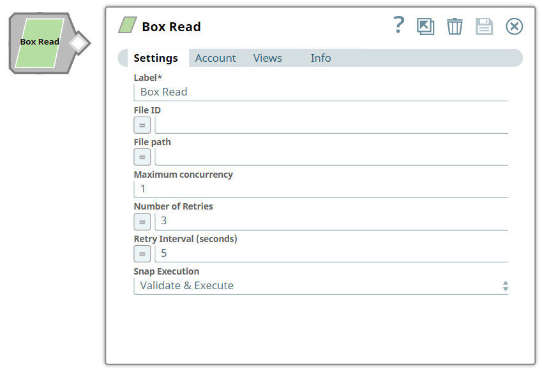
Task: Save settings with floppy disk icon
Action: coord(484,26)
